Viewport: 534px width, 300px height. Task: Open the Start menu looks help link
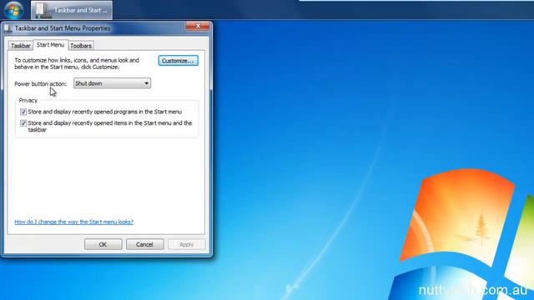(x=74, y=222)
